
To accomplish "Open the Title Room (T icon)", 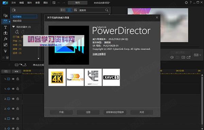I will [x=5, y=27].
